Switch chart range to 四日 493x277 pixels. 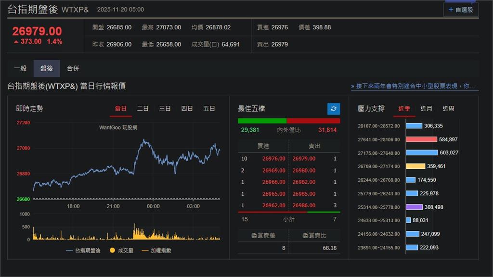(187, 109)
